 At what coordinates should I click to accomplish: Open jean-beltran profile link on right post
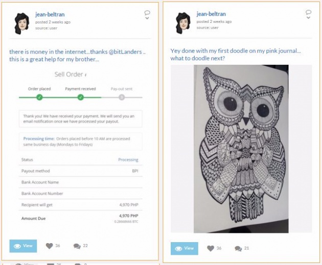pyautogui.click(x=211, y=14)
